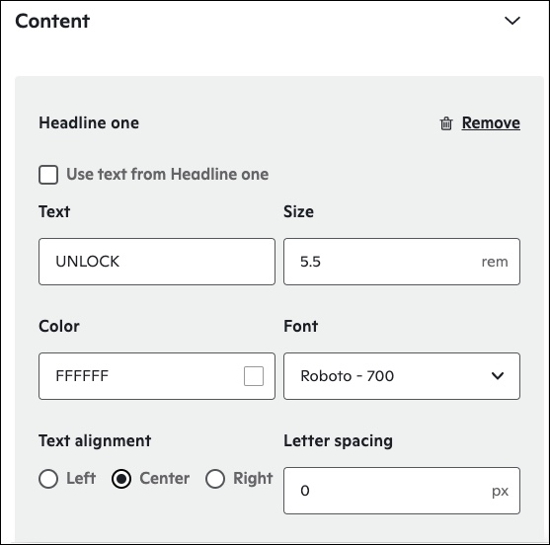
Task: Click the Color hex field FFFFFF
Action: [157, 376]
